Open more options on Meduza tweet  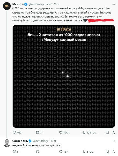pos(113,4)
